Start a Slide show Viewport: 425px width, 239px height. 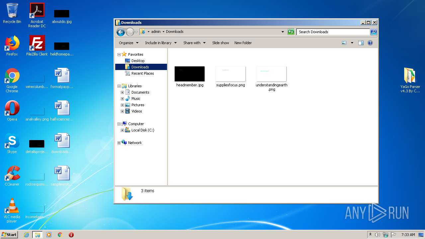point(220,43)
